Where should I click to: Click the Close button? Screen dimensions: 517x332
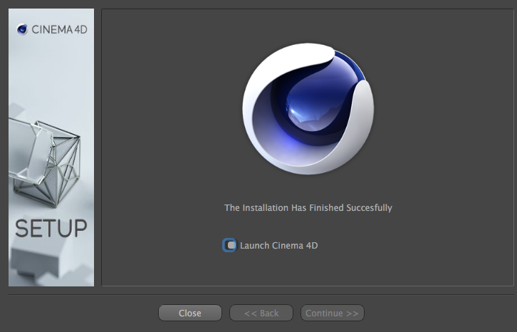coord(190,313)
